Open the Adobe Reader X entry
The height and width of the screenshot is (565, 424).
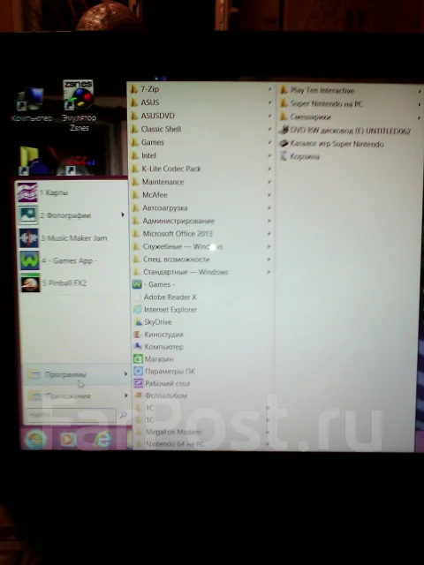(x=165, y=297)
